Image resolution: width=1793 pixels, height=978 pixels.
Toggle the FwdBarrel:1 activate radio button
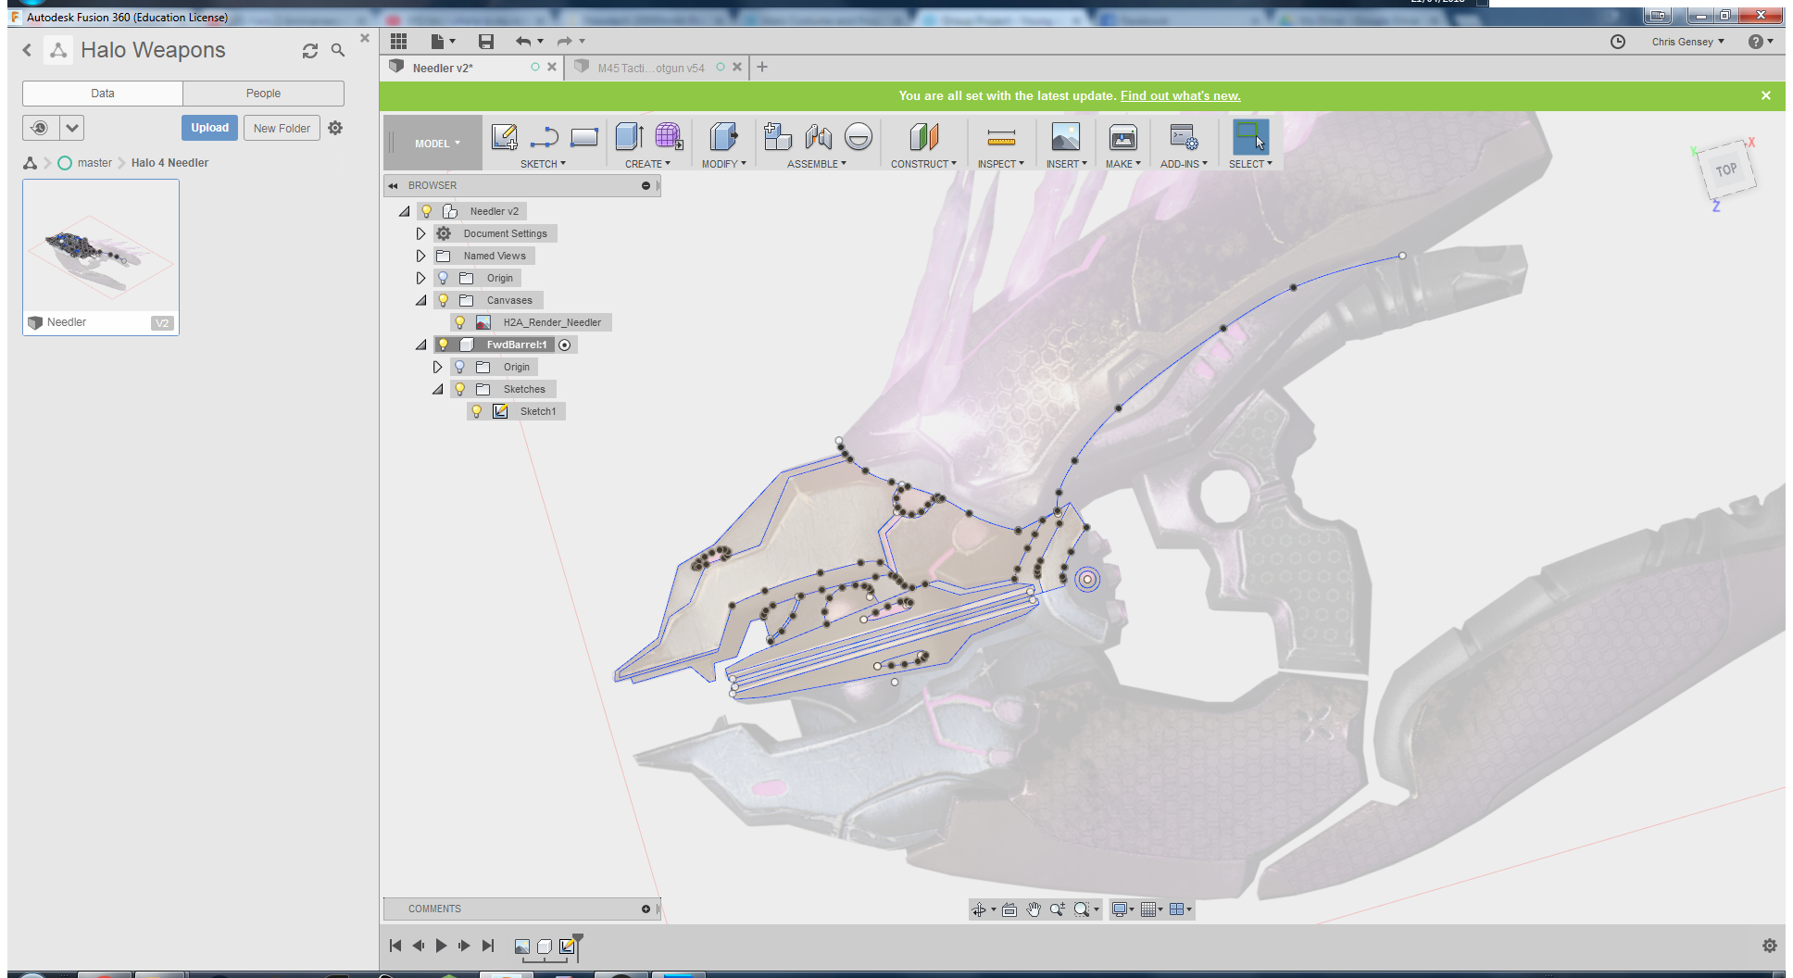(x=565, y=345)
